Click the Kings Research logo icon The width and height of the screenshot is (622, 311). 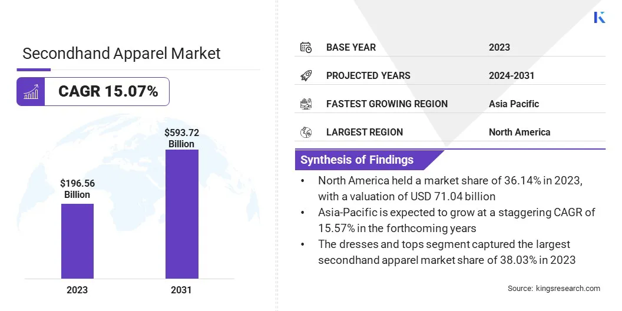(x=600, y=17)
